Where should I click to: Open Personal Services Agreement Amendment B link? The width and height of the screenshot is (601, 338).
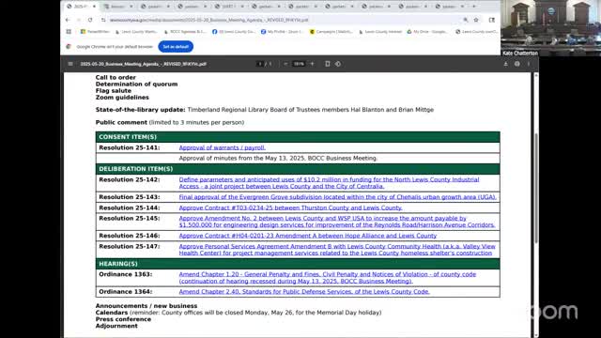[337, 250]
